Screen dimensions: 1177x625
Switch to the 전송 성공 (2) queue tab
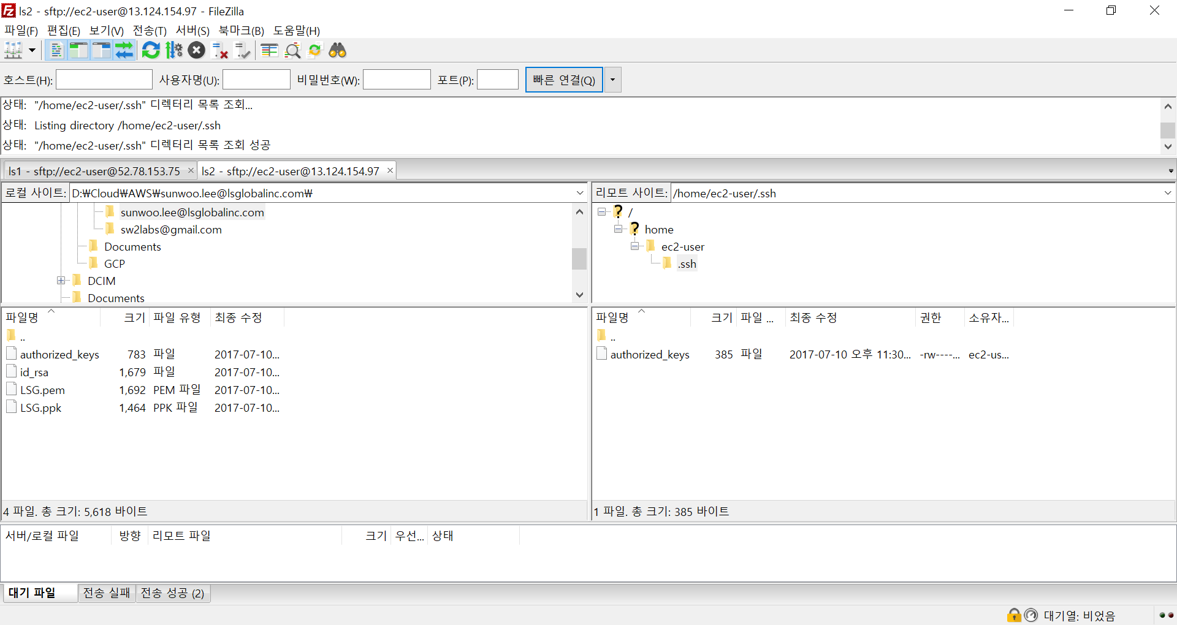173,593
